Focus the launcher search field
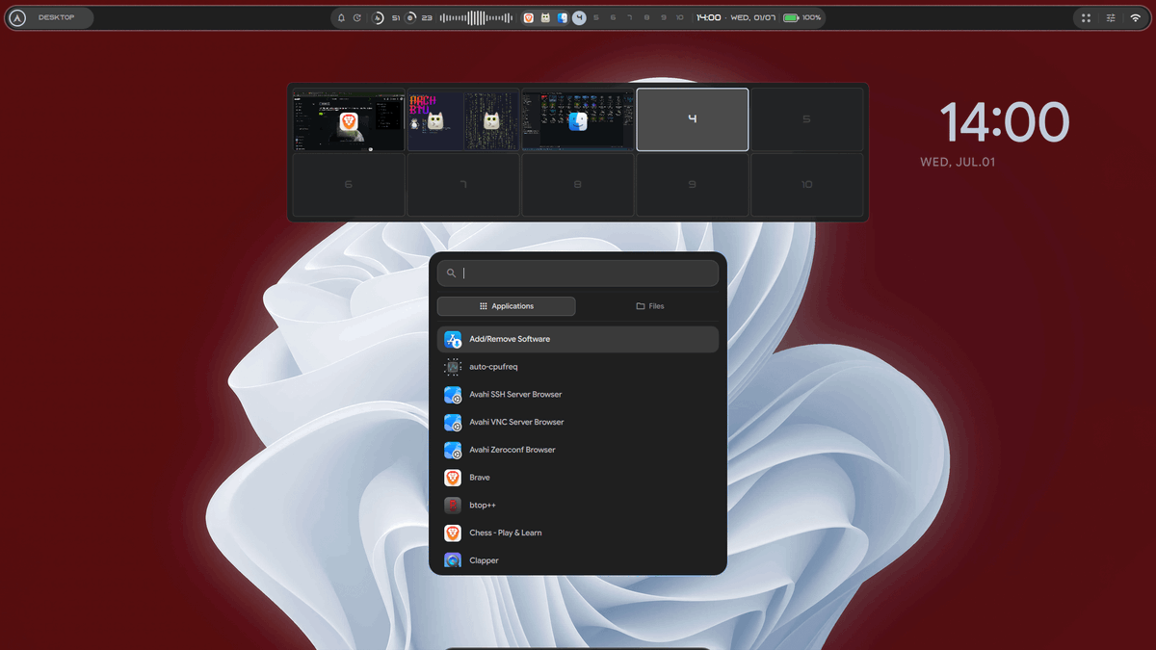Screen dimensions: 1156x650 click(x=578, y=273)
